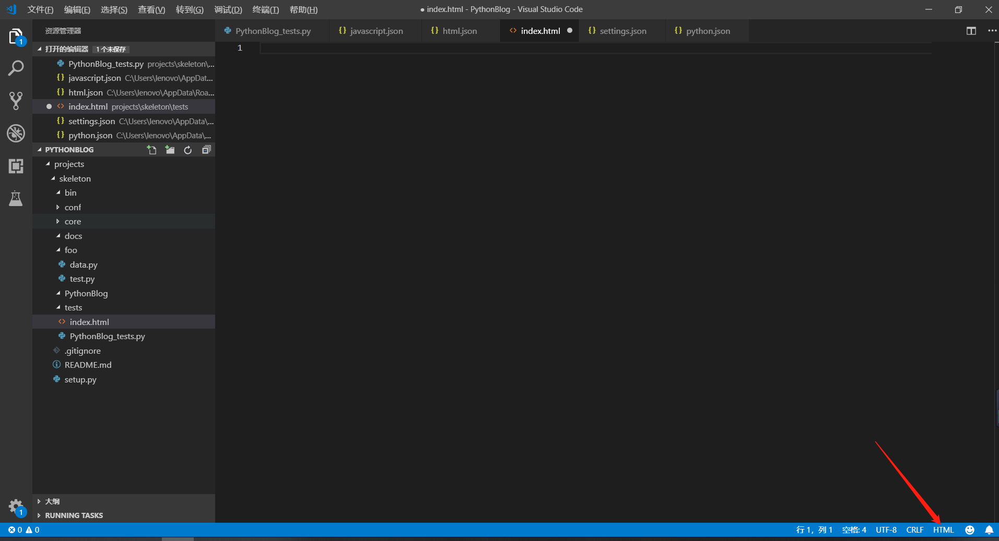This screenshot has width=999, height=541.
Task: Open the Debug view in activity bar
Action: pos(15,133)
